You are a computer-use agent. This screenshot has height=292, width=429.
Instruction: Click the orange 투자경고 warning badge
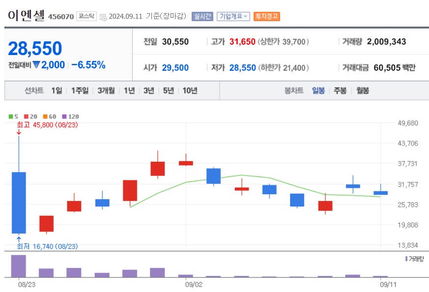tap(268, 16)
